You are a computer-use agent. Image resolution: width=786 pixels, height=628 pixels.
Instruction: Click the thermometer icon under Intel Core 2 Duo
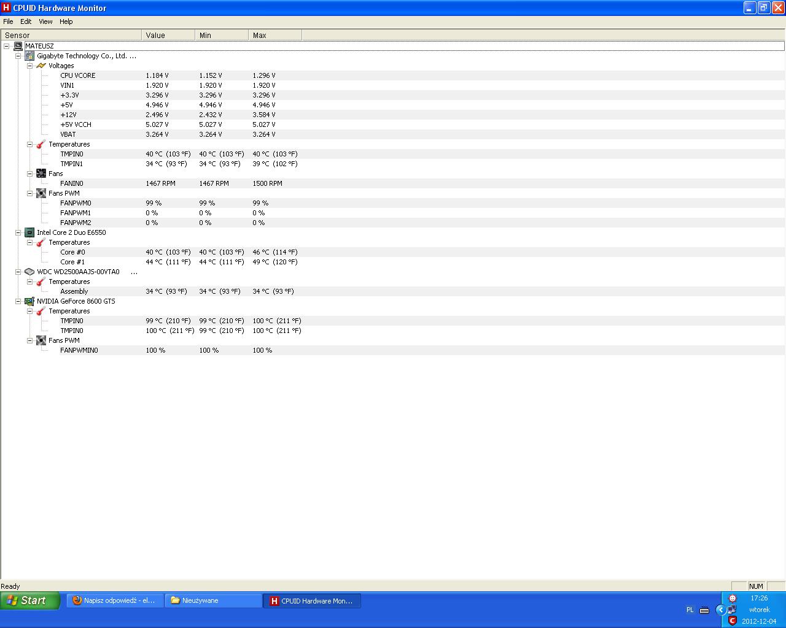tap(41, 242)
